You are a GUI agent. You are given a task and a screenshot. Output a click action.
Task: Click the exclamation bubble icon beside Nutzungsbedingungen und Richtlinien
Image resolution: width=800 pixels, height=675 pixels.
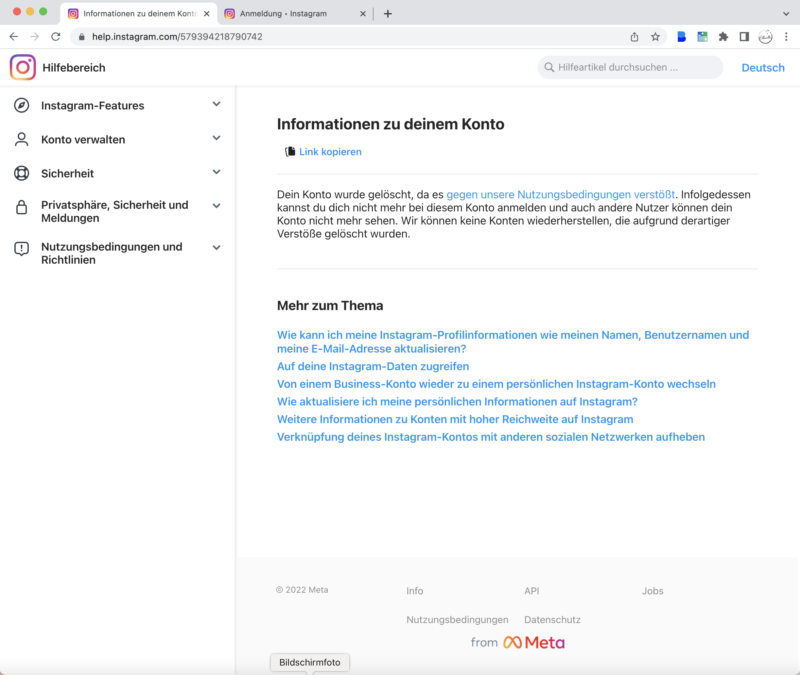22,249
